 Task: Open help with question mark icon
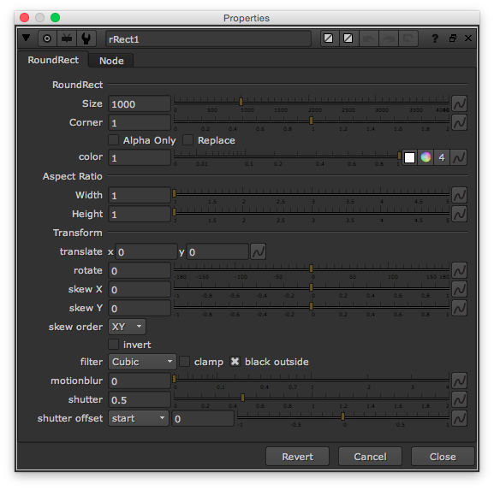point(435,38)
